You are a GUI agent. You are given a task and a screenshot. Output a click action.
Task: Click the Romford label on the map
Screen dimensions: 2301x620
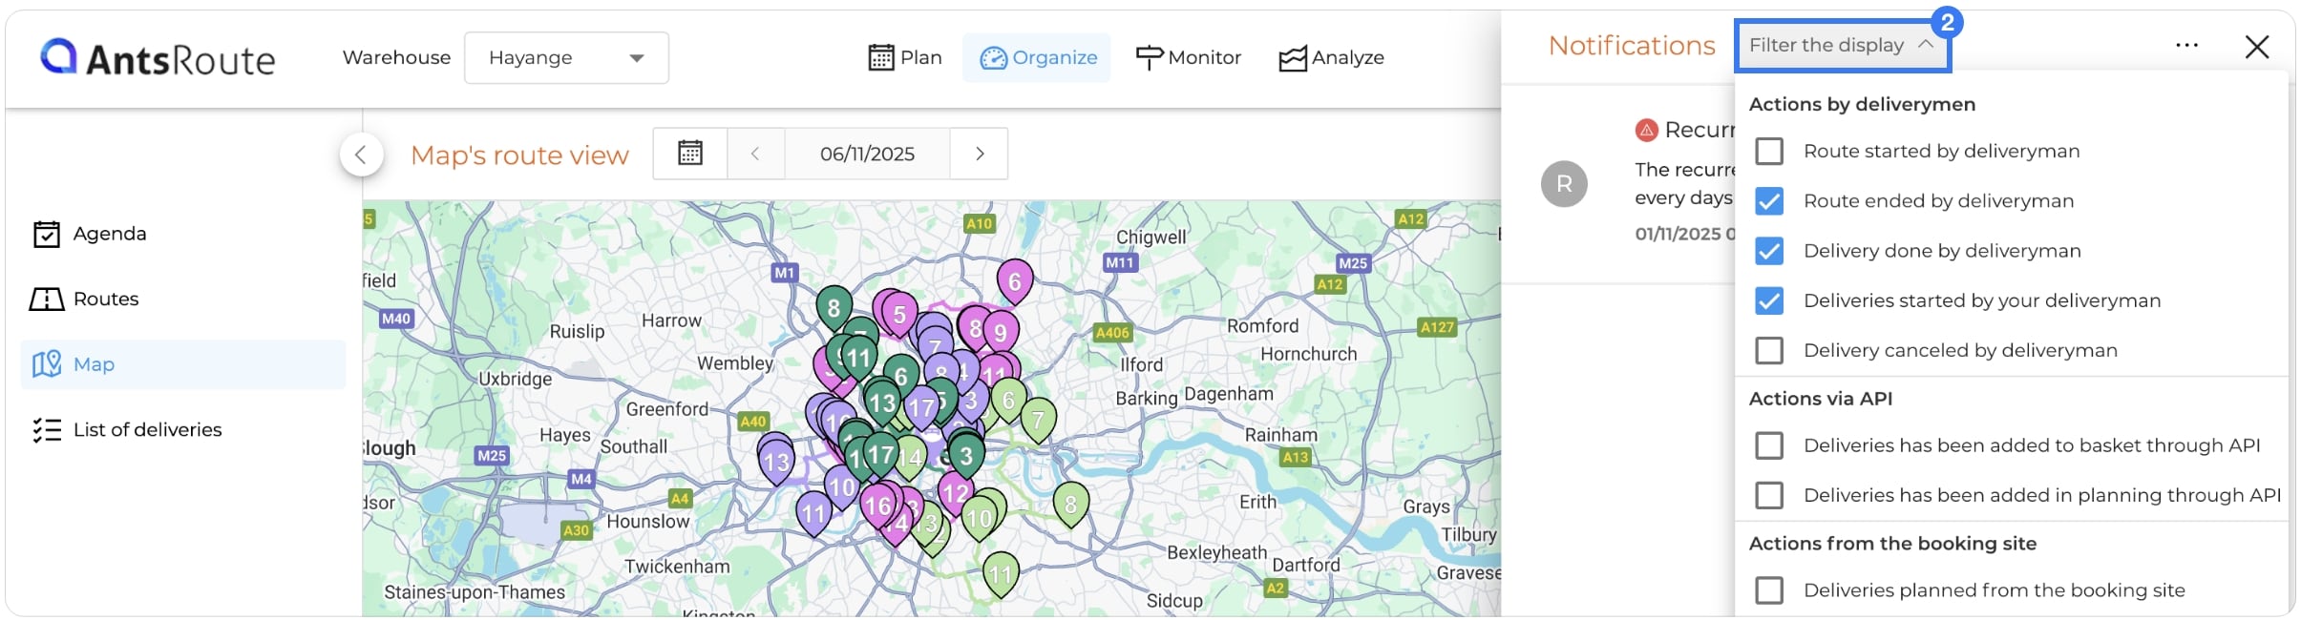[1262, 326]
